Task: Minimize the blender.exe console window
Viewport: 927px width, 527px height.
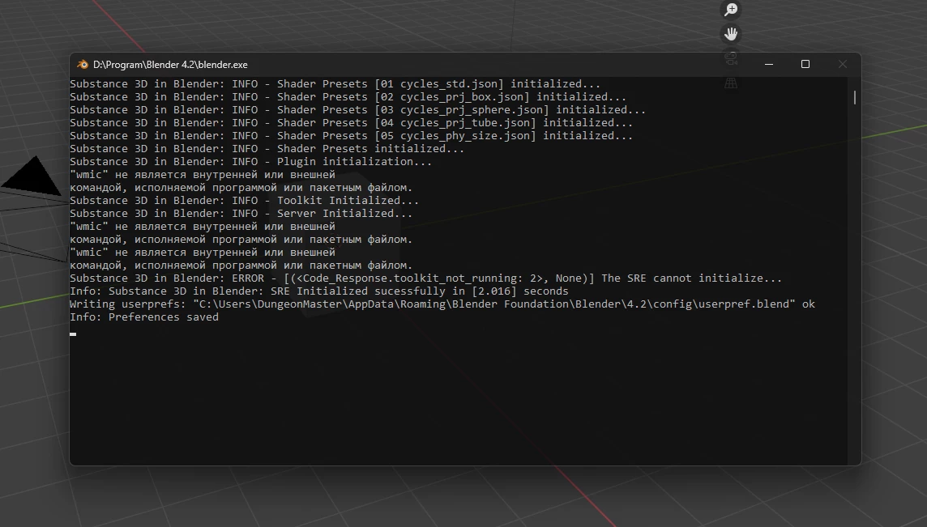Action: (768, 65)
